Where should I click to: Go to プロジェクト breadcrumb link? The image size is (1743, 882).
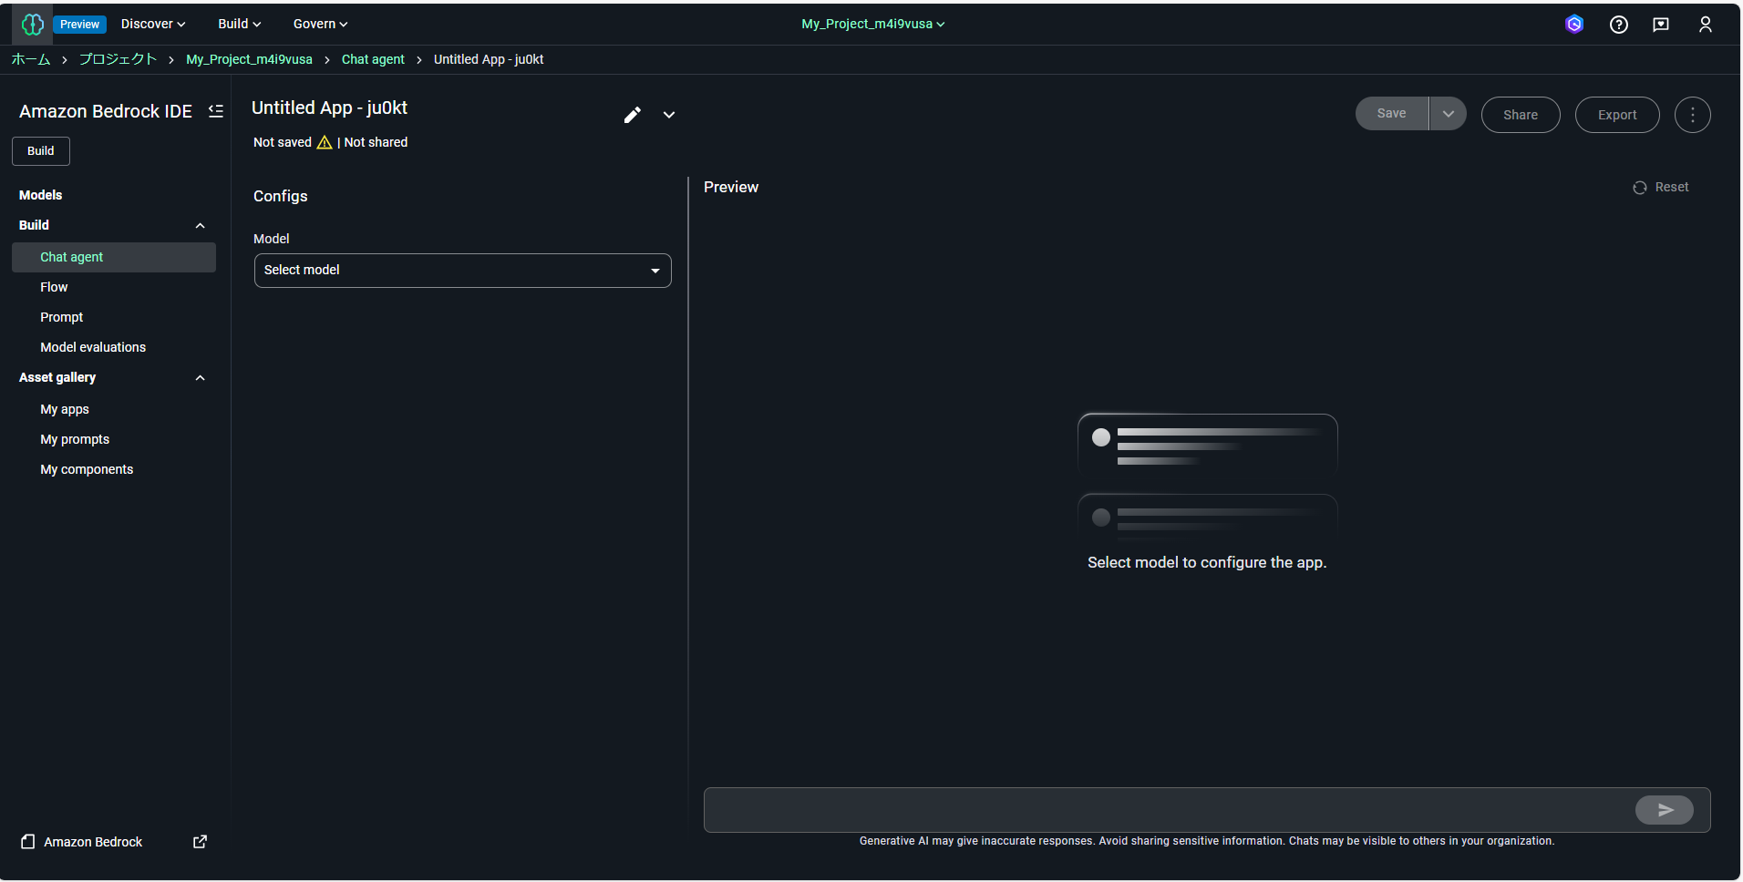coord(118,59)
